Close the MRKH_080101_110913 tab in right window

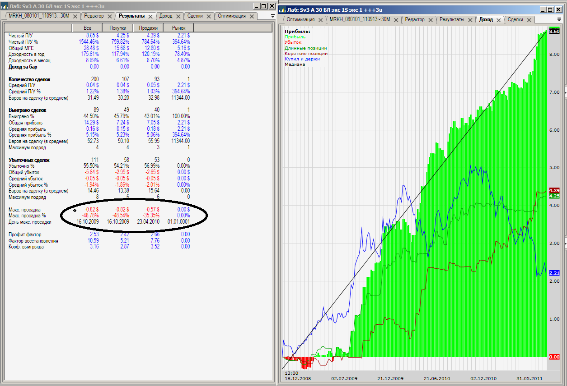pos(396,20)
